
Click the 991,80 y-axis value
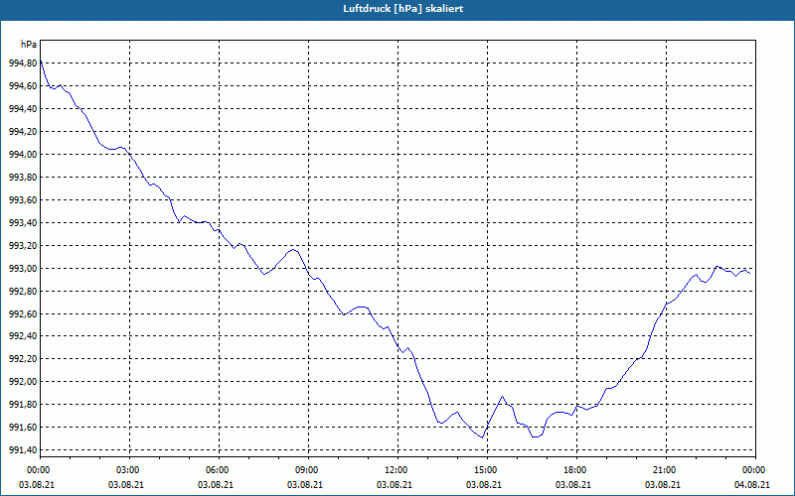pyautogui.click(x=23, y=405)
